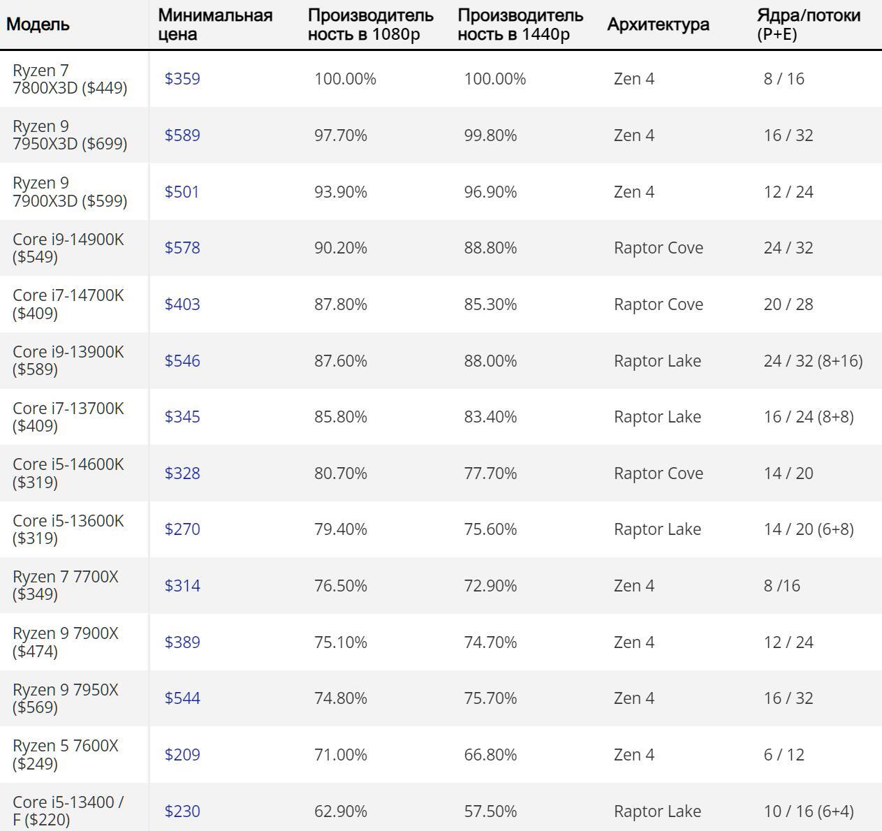This screenshot has width=882, height=831.
Task: Click the $544 minimum price for Ryzen 9 7950X
Action: [182, 698]
